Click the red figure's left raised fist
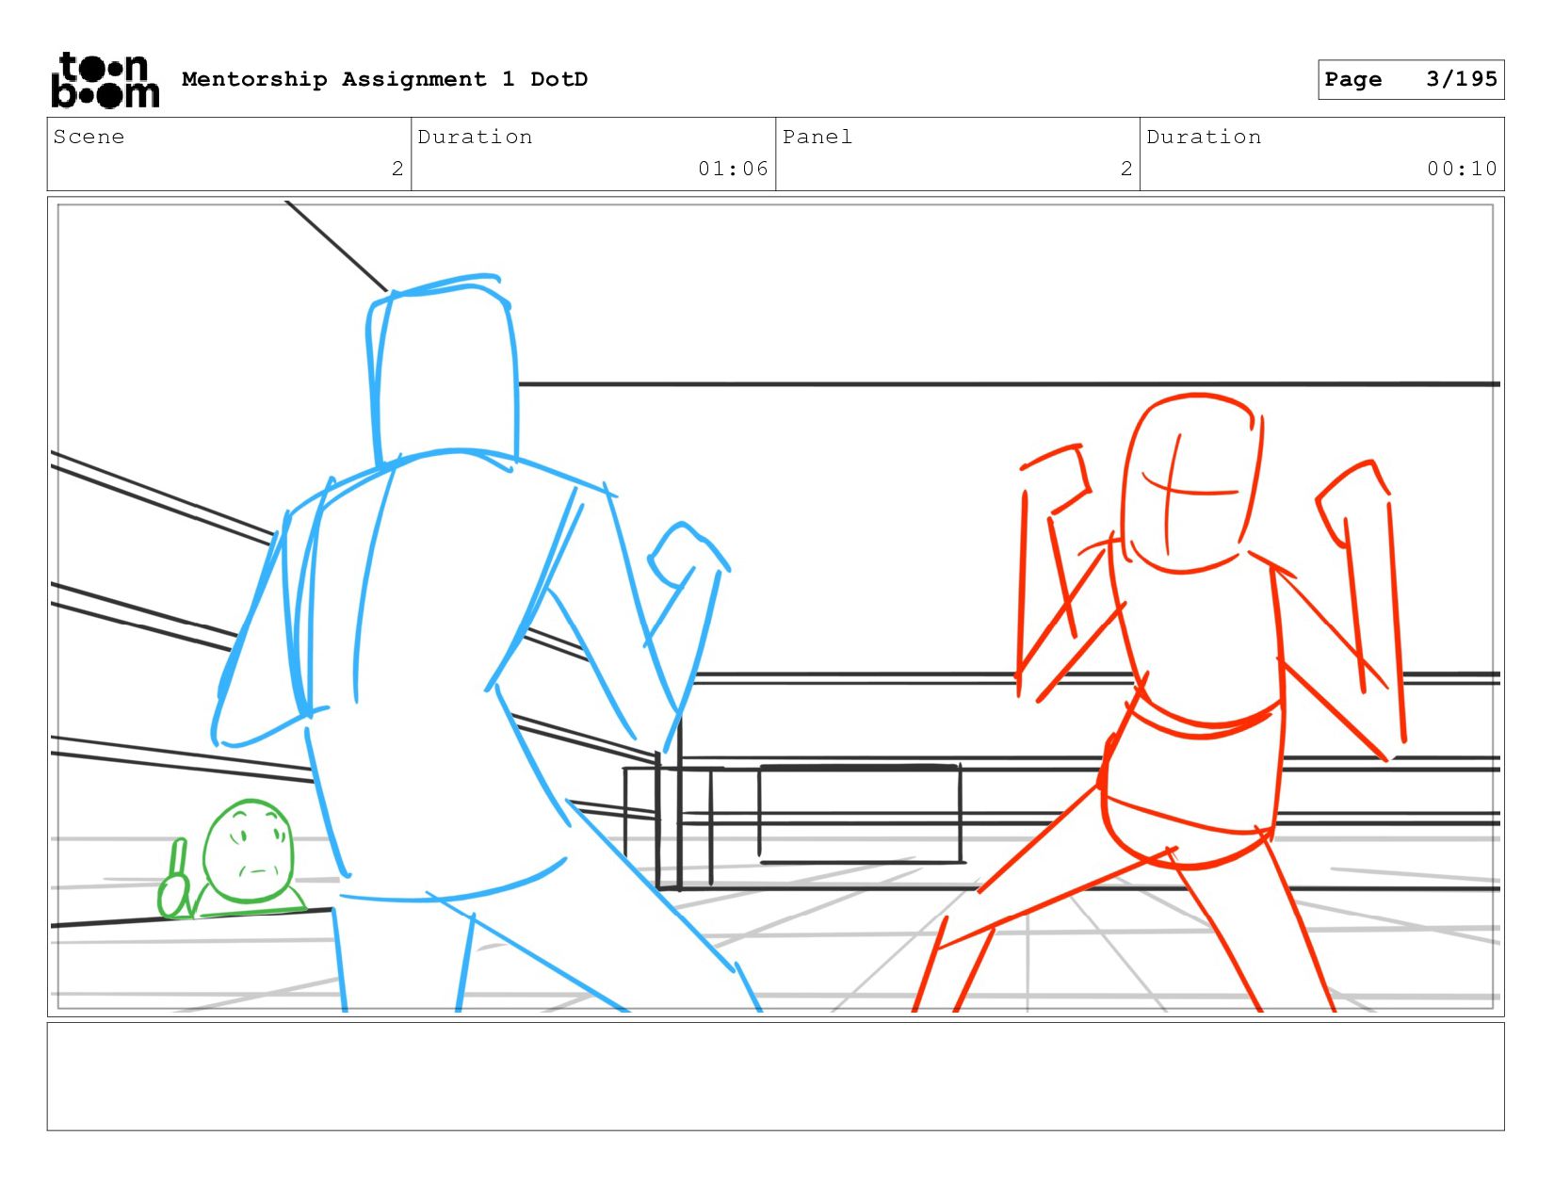The image size is (1554, 1201). [1055, 480]
